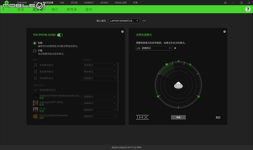Click 新增遊戲和程式 label
Image resolution: width=253 pixels, height=150 pixels.
coord(48,90)
